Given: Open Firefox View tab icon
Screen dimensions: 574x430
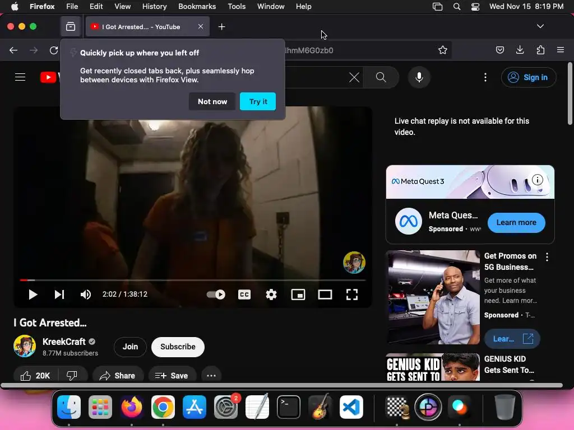Looking at the screenshot, I should pyautogui.click(x=71, y=27).
